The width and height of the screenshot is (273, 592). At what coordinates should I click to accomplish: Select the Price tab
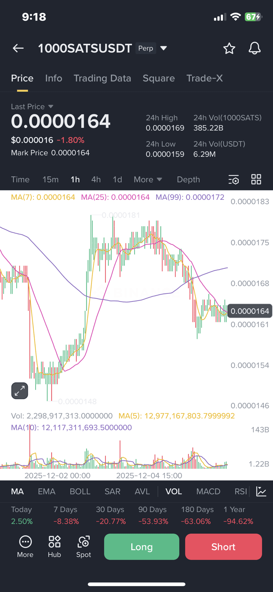(x=22, y=78)
